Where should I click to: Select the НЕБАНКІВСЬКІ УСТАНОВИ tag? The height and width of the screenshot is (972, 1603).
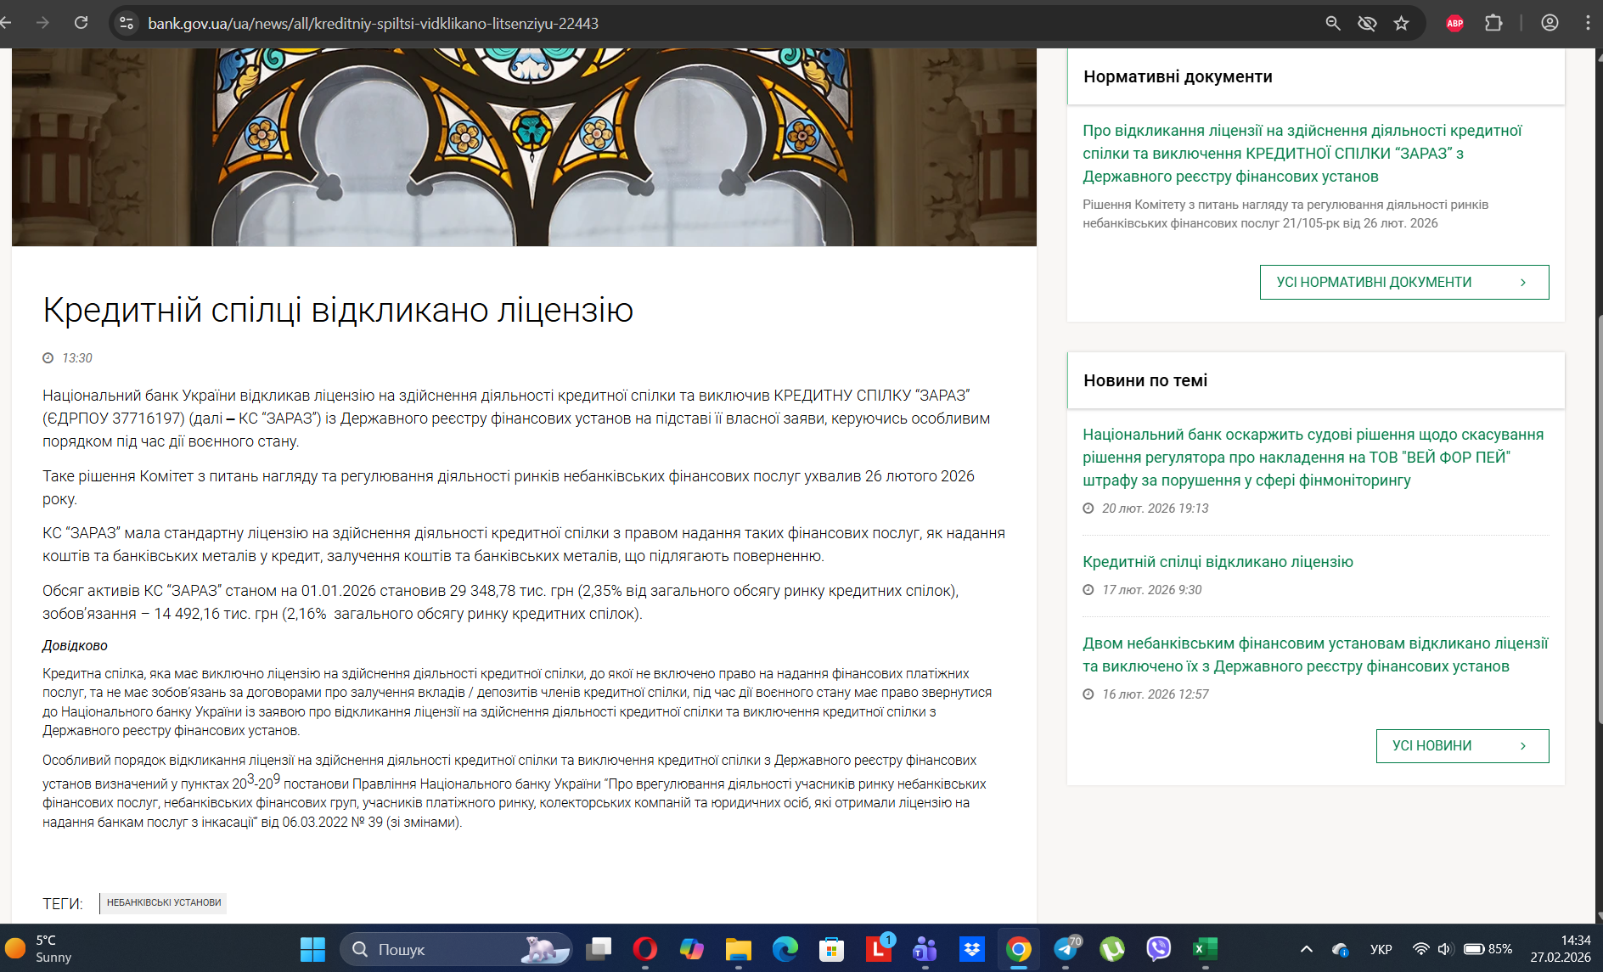pos(164,902)
